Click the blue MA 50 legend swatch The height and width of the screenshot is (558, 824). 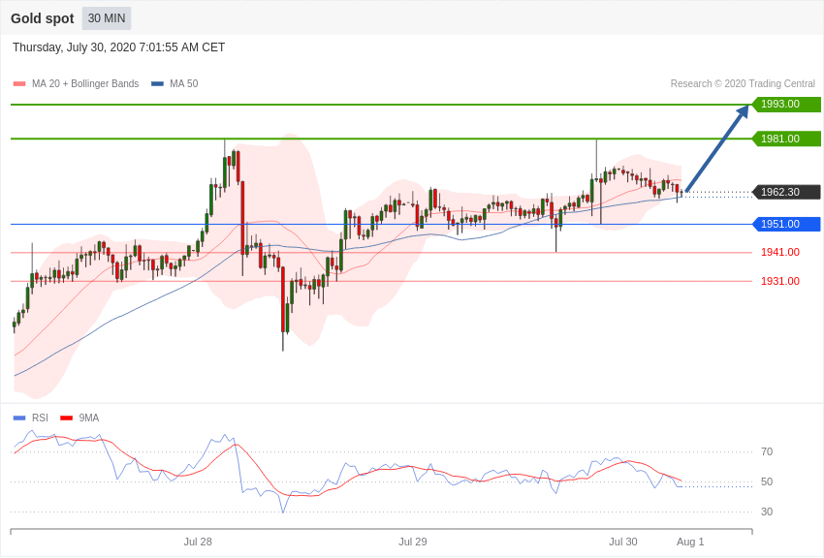click(x=157, y=83)
